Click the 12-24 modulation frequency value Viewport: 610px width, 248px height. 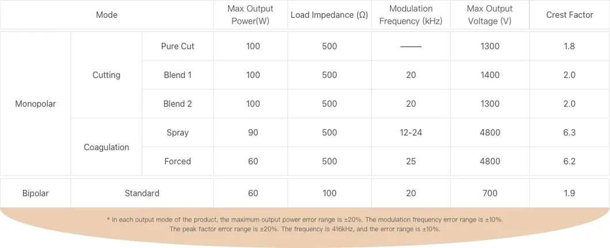pos(411,133)
